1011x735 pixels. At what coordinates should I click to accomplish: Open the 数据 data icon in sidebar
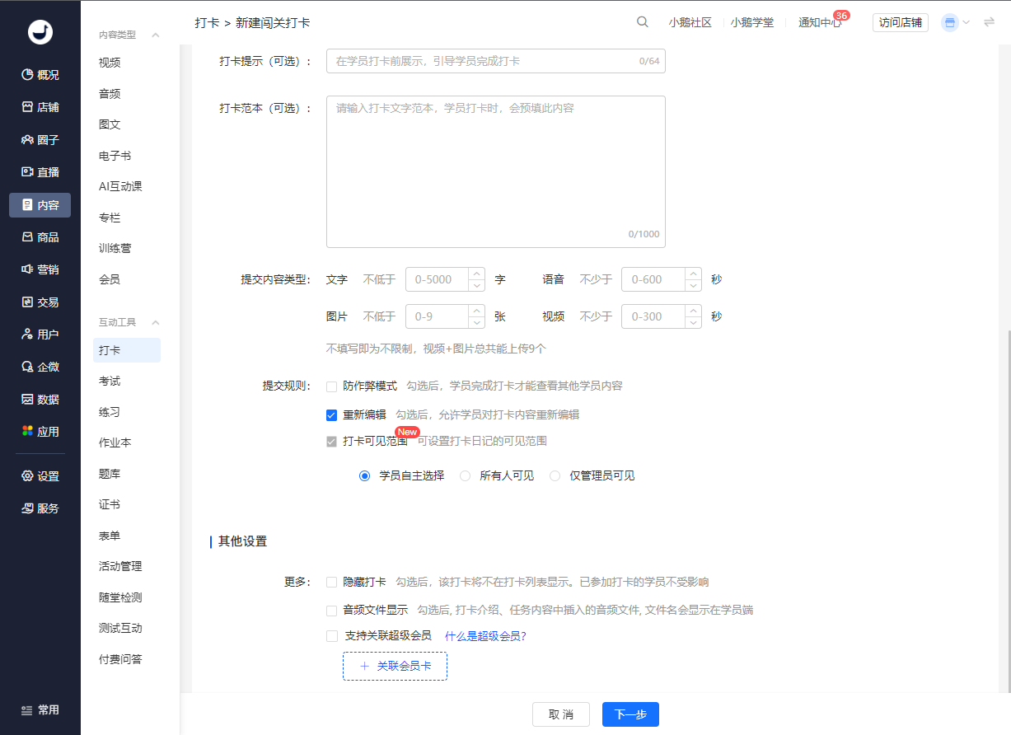27,400
